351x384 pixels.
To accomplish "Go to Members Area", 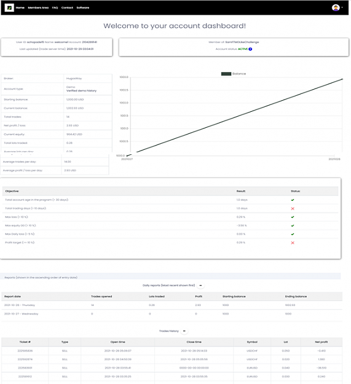I will click(x=38, y=8).
